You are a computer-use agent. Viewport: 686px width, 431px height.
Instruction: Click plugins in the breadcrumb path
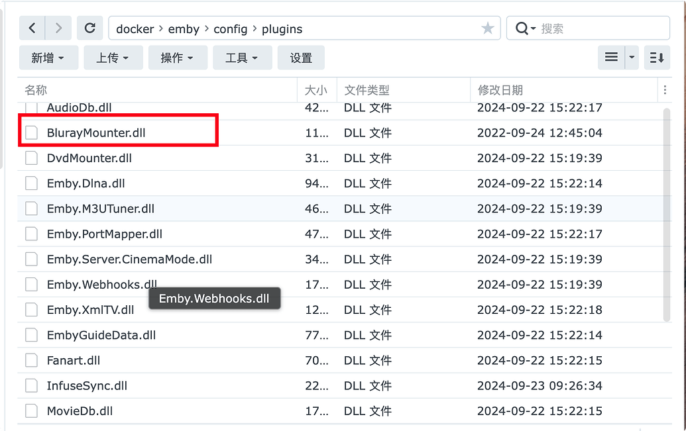pyautogui.click(x=282, y=29)
